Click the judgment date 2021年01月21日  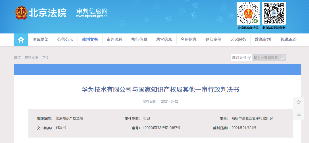tap(244, 128)
